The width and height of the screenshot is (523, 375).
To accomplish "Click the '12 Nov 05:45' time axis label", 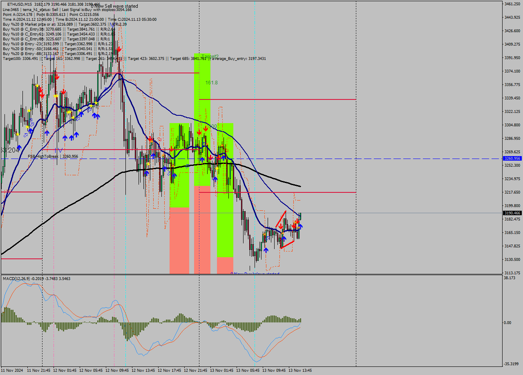I will pyautogui.click(x=91, y=371).
